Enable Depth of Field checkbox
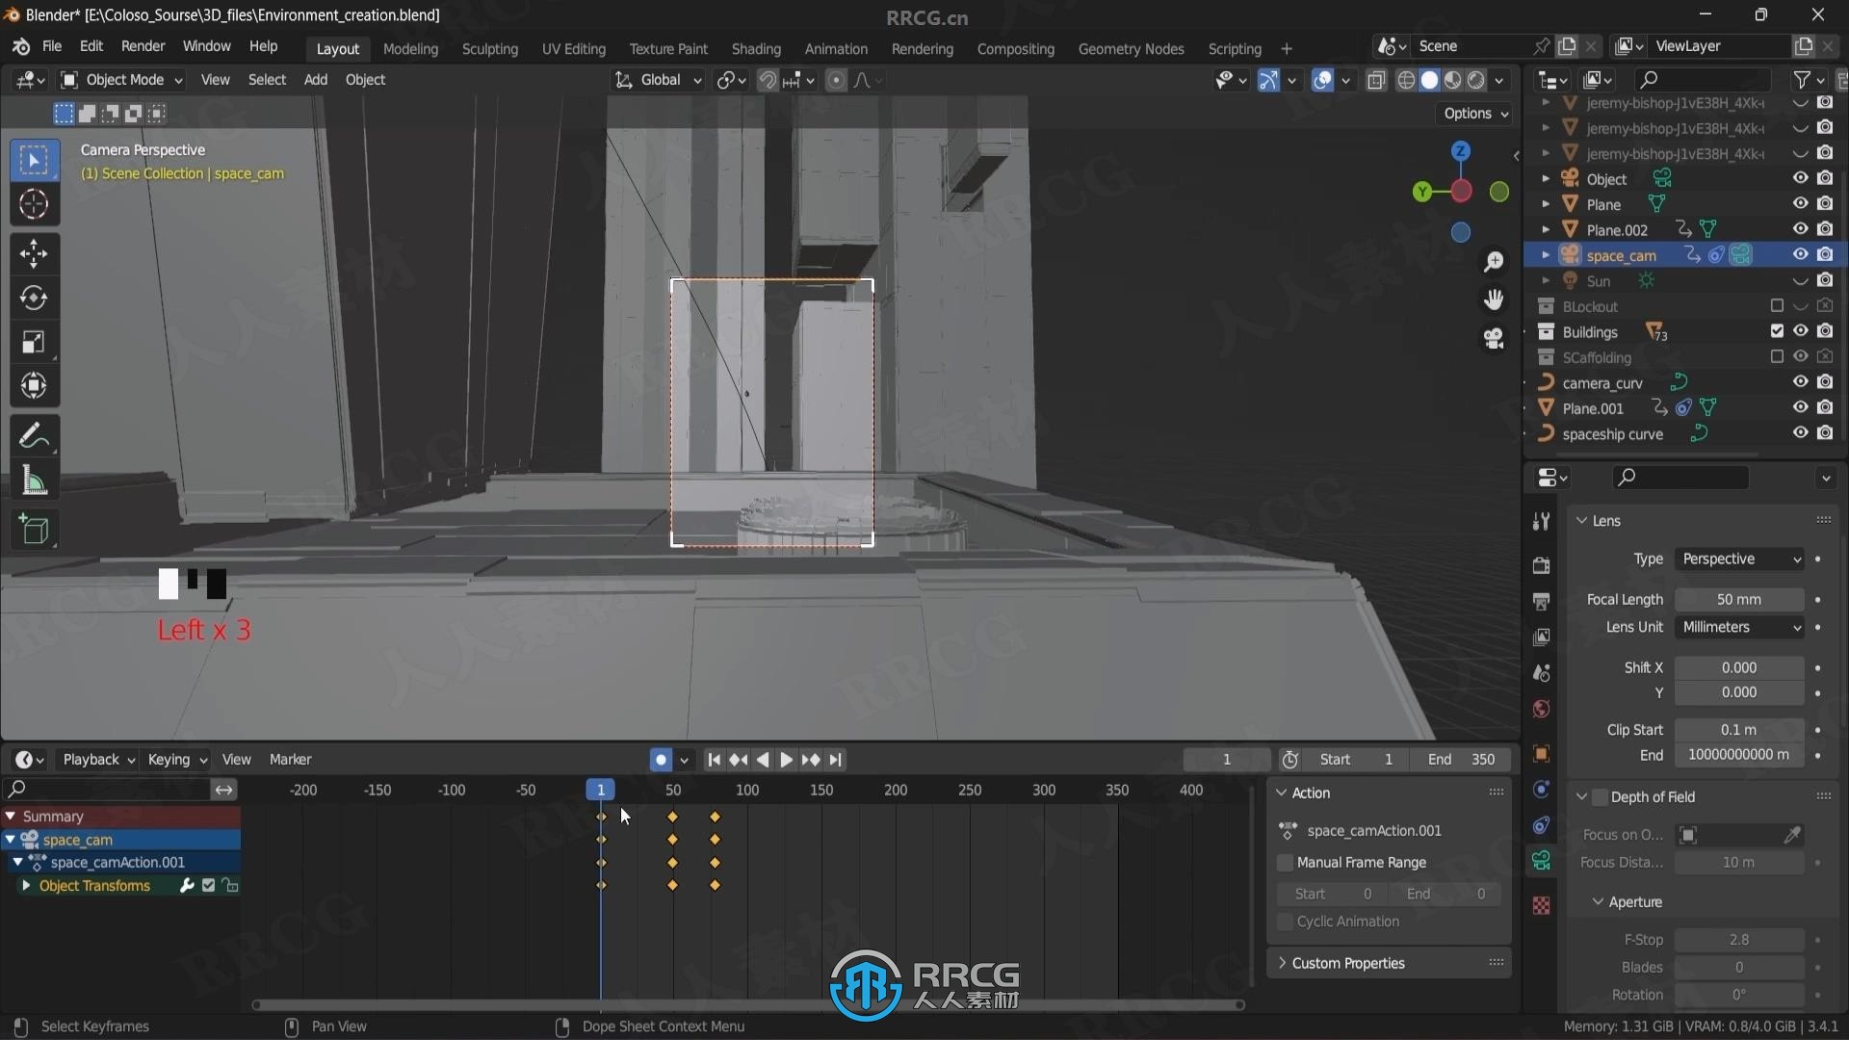 [x=1600, y=797]
